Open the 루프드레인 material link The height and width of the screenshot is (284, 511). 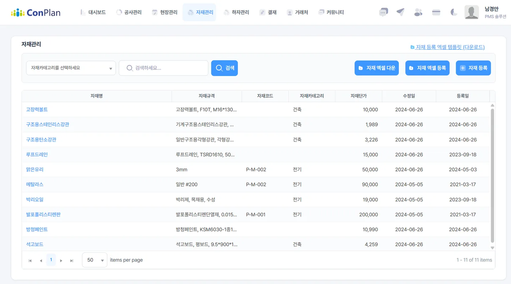tap(37, 154)
